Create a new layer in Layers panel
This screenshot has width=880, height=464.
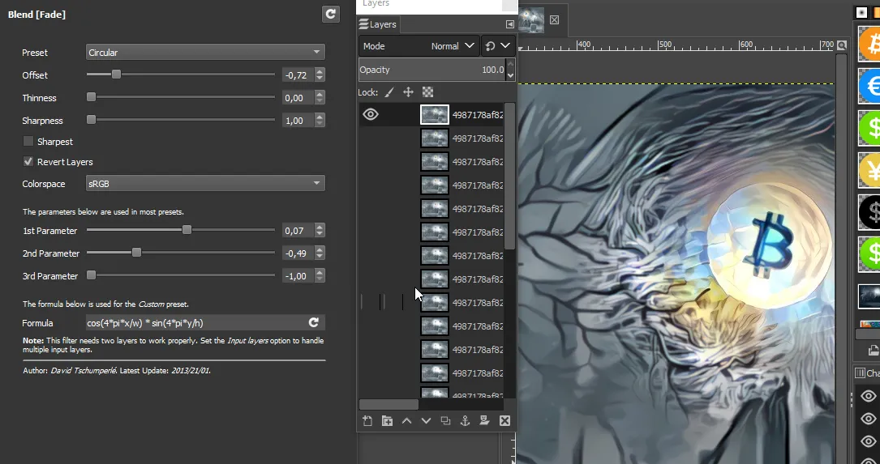pos(367,421)
